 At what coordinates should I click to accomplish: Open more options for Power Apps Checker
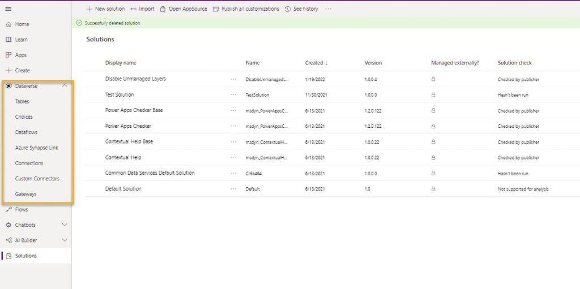233,126
